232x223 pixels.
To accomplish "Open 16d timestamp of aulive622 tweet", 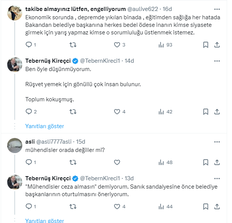I will (167, 9).
